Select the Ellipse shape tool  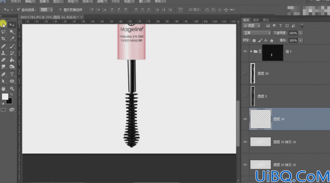click(x=12, y=81)
